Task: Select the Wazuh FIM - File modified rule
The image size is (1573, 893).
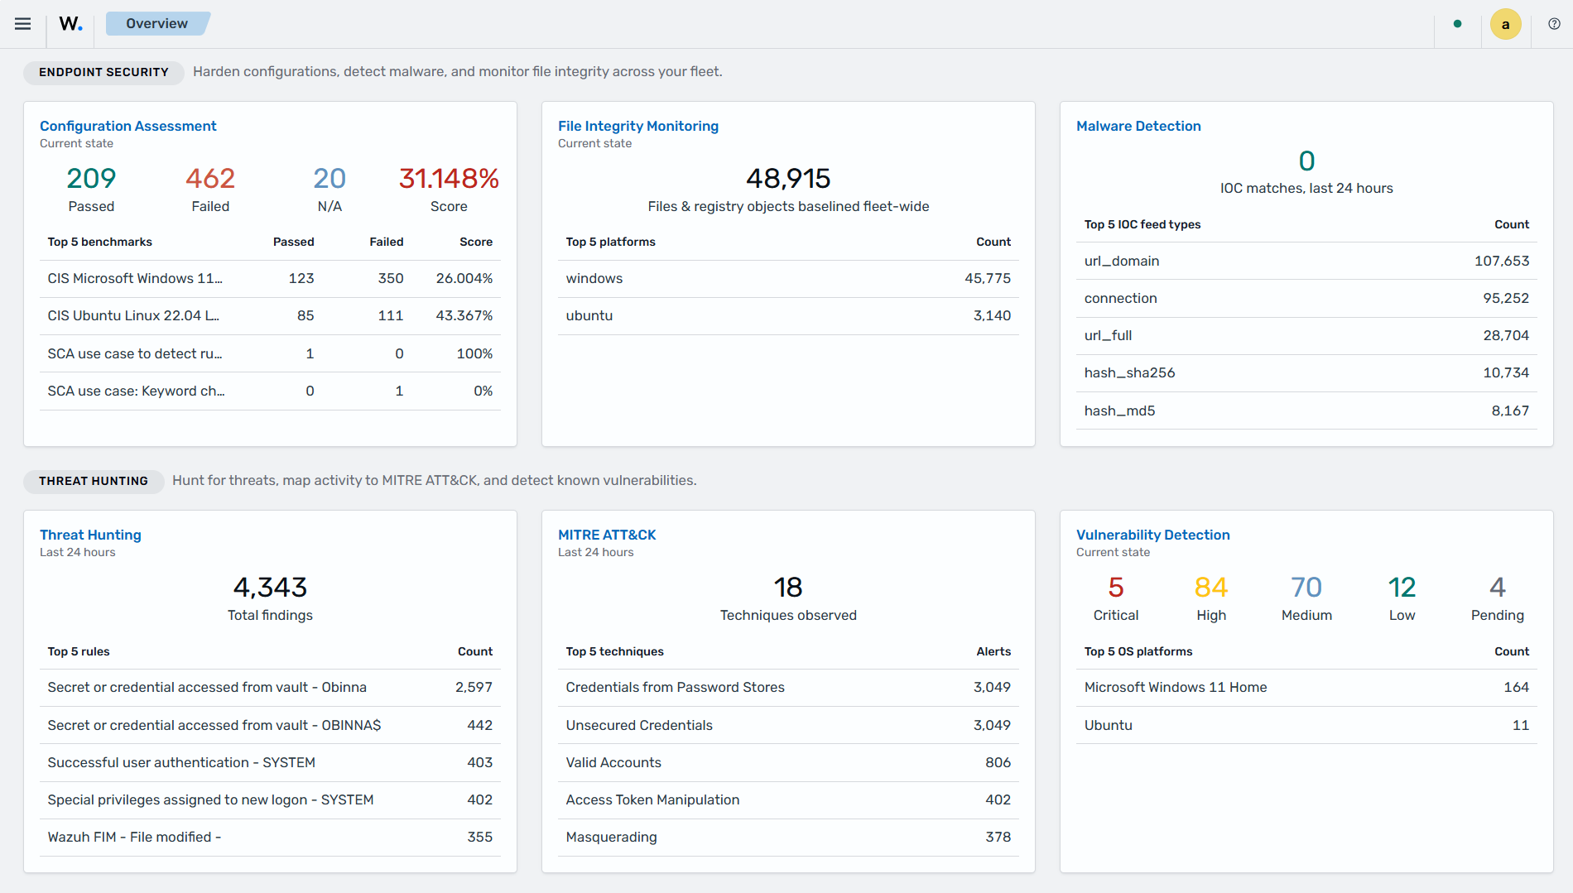Action: (x=270, y=838)
